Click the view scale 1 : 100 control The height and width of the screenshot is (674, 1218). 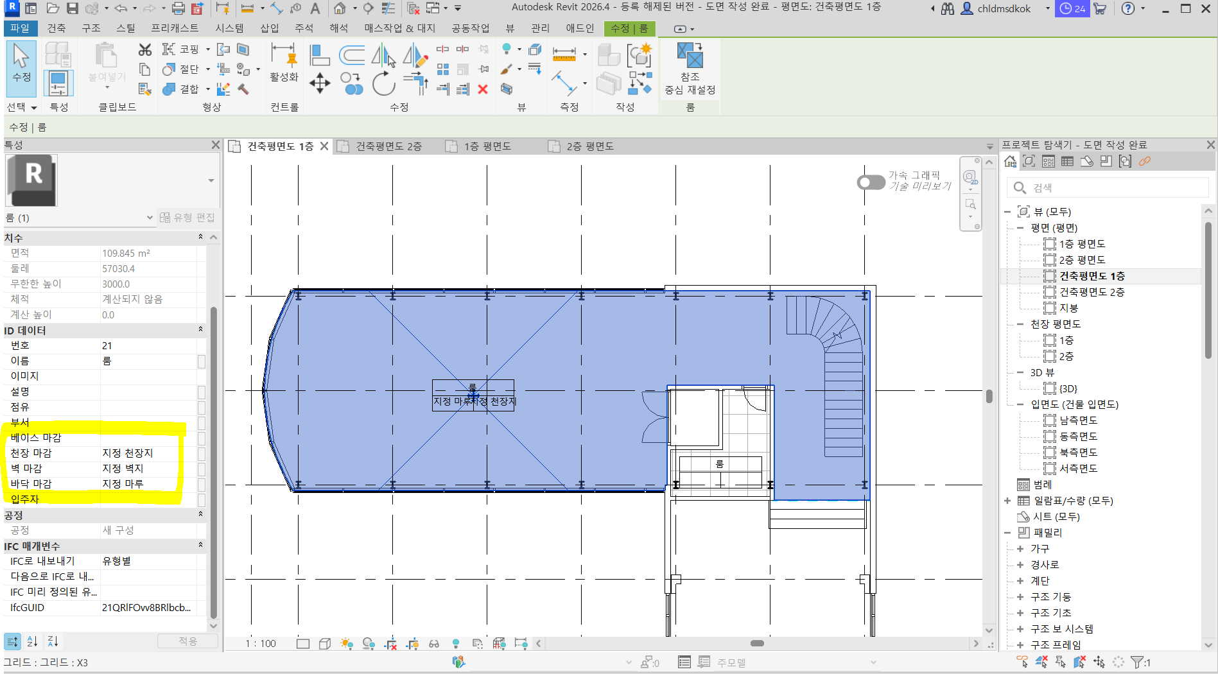(261, 643)
